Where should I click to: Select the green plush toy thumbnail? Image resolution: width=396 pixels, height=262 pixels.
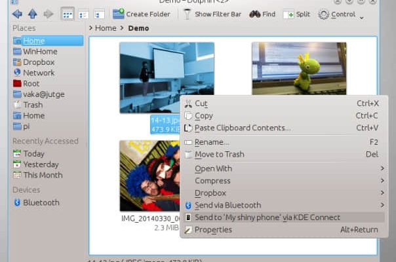[x=299, y=69]
